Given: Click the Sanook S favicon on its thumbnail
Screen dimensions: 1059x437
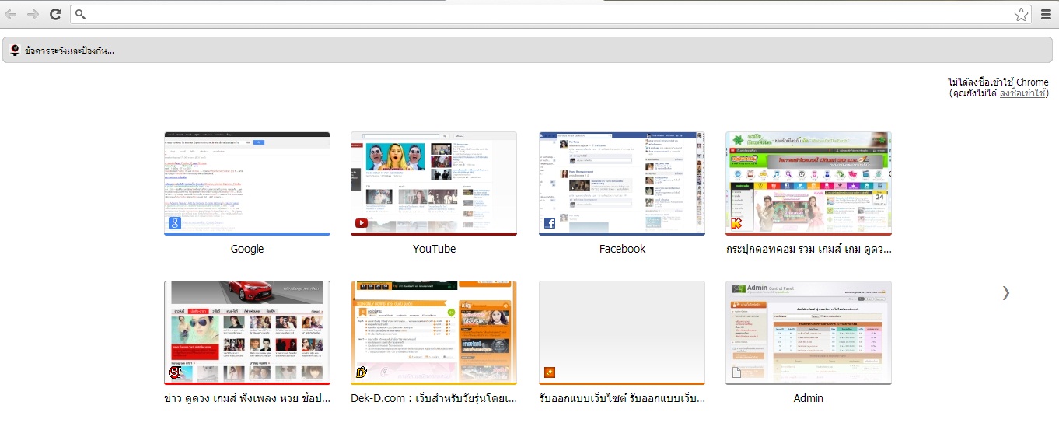Looking at the screenshot, I should (174, 373).
